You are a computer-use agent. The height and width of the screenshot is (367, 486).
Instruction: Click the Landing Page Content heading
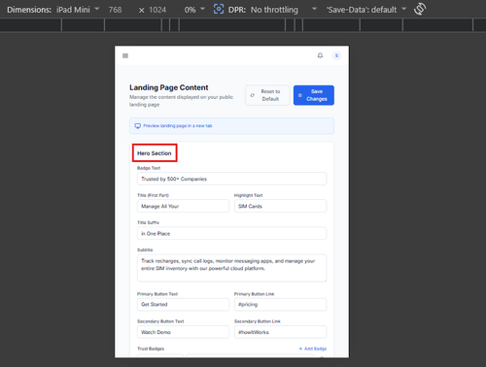click(x=169, y=87)
